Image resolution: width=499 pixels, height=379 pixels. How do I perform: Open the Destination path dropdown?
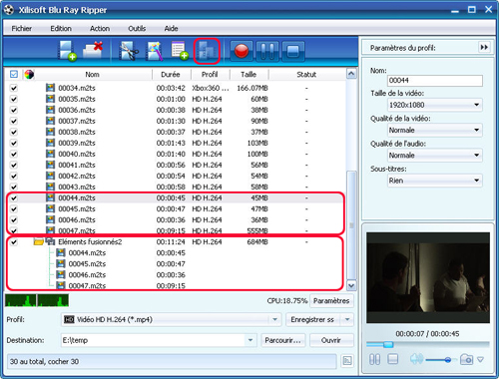click(x=250, y=340)
